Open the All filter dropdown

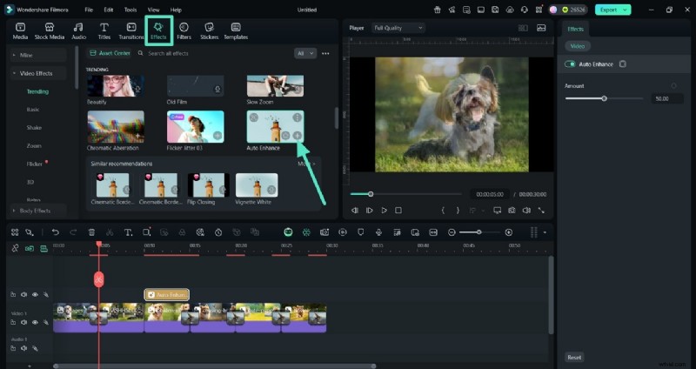pos(304,53)
